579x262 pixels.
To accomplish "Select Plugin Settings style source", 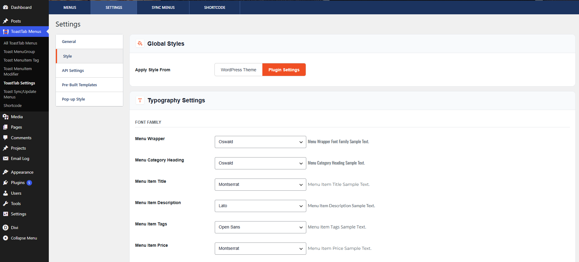I will (x=284, y=70).
